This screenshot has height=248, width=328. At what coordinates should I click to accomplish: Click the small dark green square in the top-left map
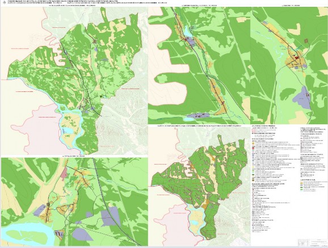tap(102, 96)
